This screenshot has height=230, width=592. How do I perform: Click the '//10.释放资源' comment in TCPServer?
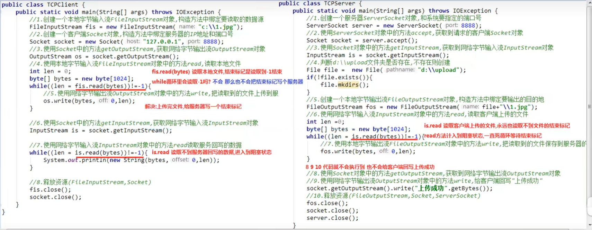click(393, 196)
